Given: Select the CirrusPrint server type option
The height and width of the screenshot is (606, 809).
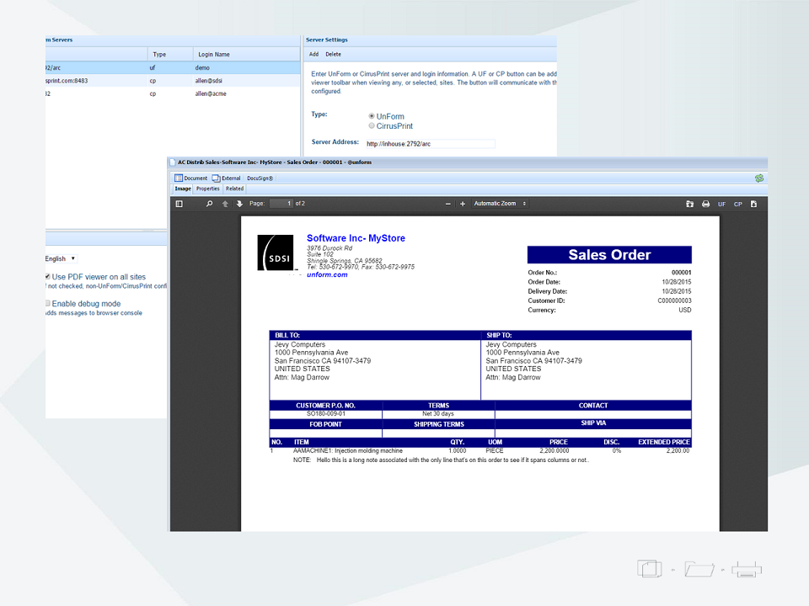Looking at the screenshot, I should point(371,125).
